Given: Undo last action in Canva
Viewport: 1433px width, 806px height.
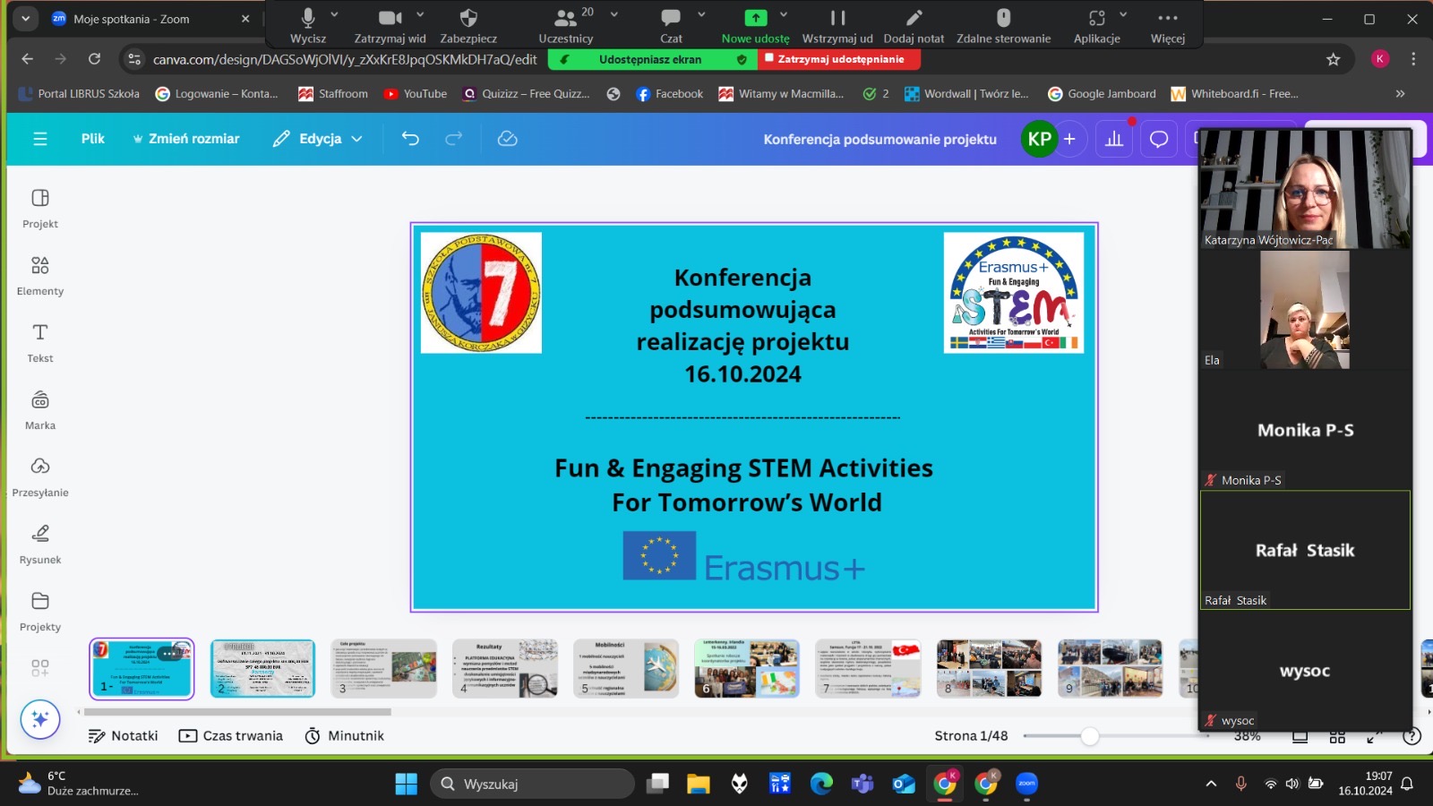Looking at the screenshot, I should pos(410,139).
